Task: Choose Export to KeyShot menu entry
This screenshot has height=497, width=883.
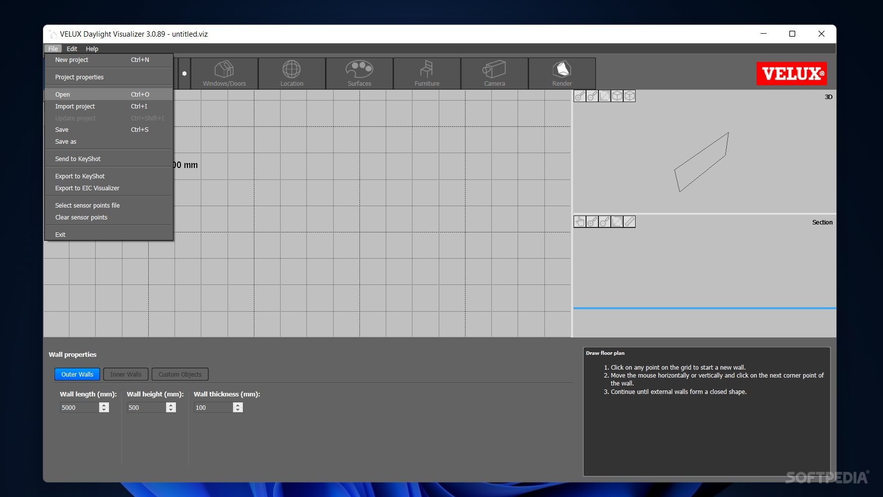Action: (109, 176)
